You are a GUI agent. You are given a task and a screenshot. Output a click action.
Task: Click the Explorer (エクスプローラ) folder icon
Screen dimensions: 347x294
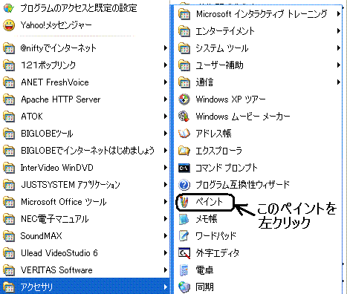point(184,151)
